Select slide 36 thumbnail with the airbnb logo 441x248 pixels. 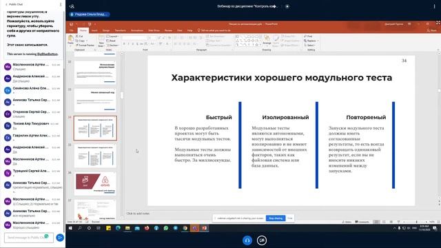click(x=95, y=183)
